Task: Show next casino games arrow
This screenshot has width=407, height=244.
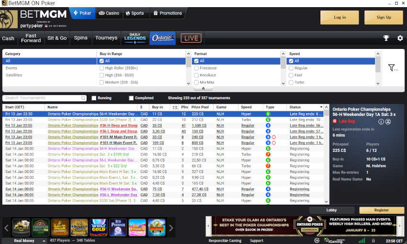Action: pos(171,228)
